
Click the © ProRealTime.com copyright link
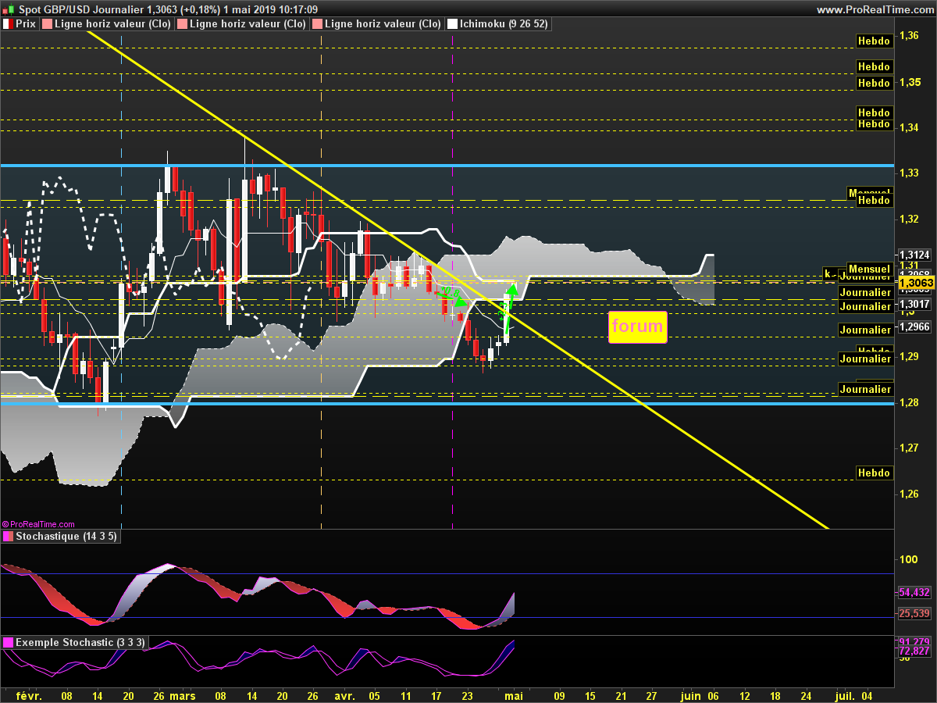point(39,524)
